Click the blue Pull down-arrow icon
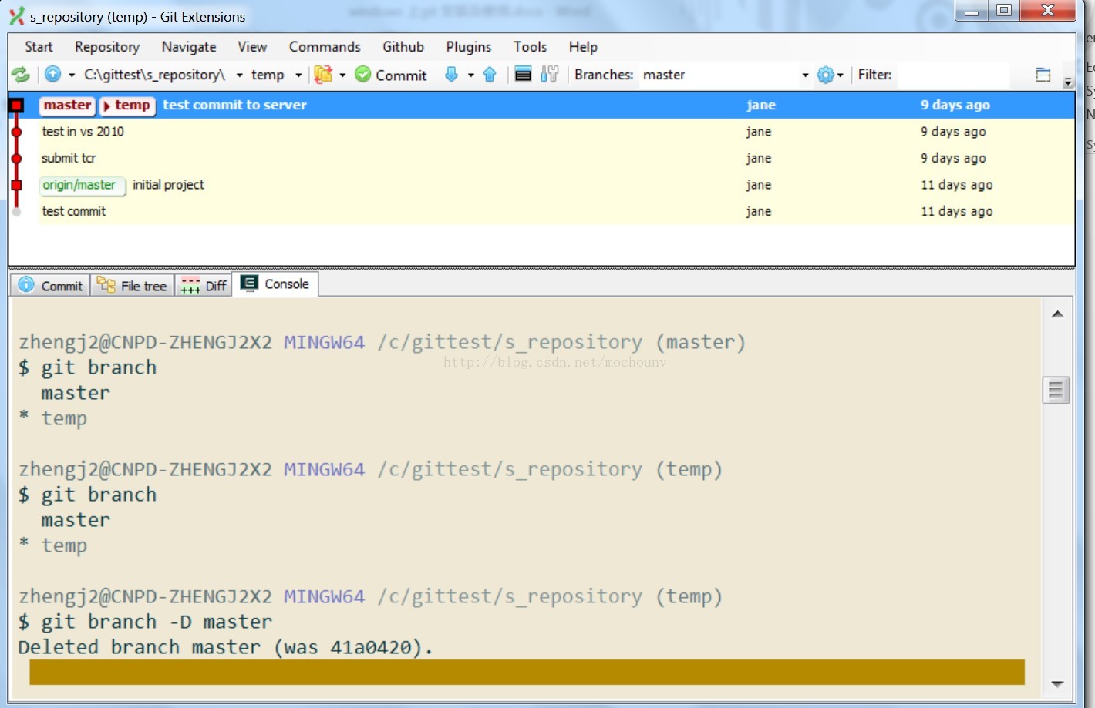The image size is (1095, 708). pos(451,74)
